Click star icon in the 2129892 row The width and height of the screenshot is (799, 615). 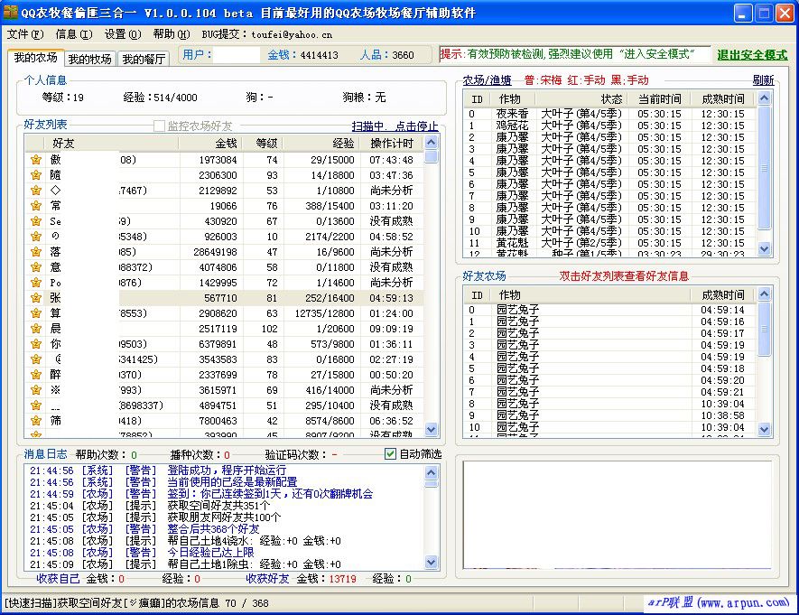[36, 191]
